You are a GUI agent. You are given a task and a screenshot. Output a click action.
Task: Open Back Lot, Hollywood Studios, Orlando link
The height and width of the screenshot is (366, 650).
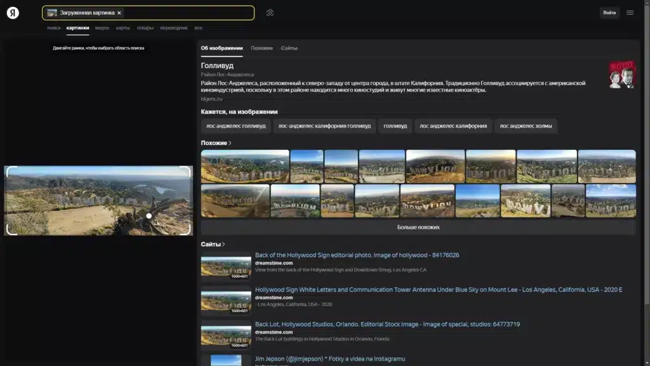(387, 324)
